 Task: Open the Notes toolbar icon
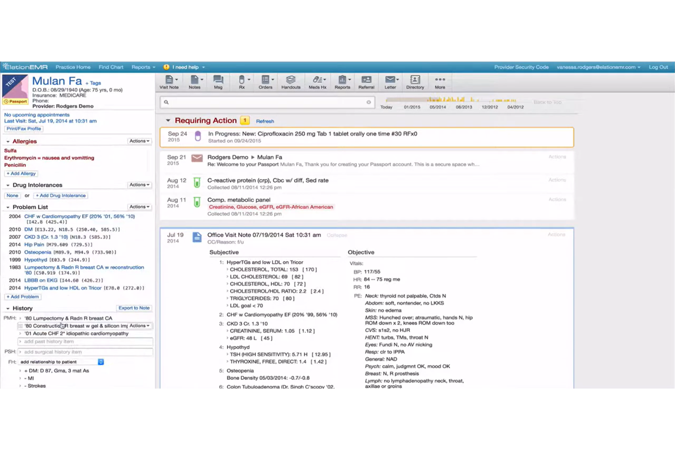[x=195, y=83]
